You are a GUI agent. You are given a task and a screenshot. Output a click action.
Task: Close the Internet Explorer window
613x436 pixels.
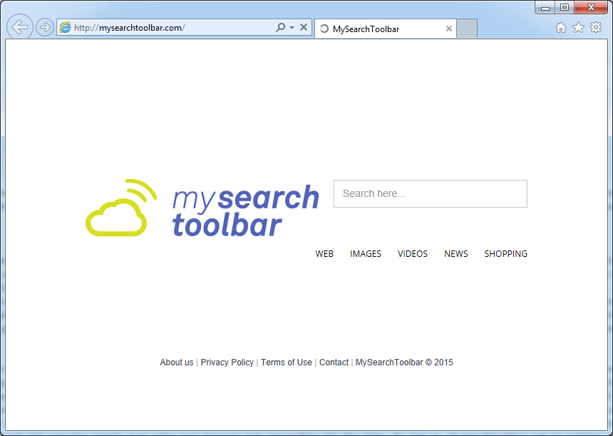[591, 7]
